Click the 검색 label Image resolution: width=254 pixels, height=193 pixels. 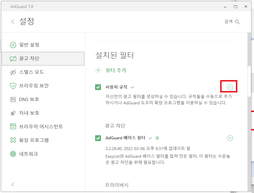coord(228,22)
